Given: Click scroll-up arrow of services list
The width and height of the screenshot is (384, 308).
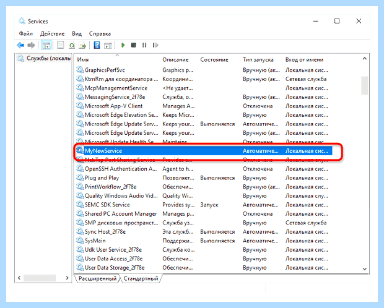Looking at the screenshot, I should (x=365, y=59).
